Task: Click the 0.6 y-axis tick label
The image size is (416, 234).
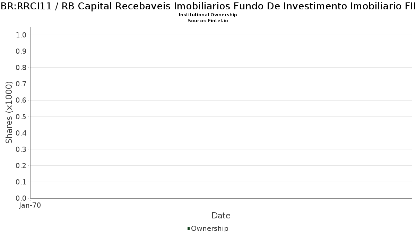Action: 21,100
